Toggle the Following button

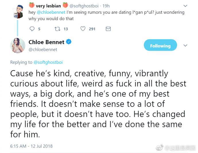[x=160, y=46]
